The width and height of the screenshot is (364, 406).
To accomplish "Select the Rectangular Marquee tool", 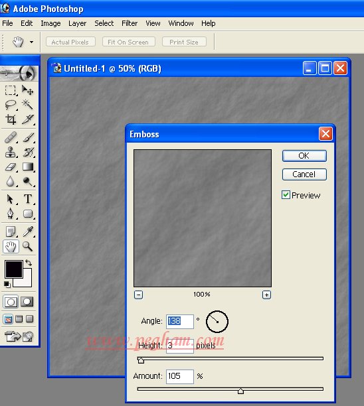I will click(x=11, y=90).
